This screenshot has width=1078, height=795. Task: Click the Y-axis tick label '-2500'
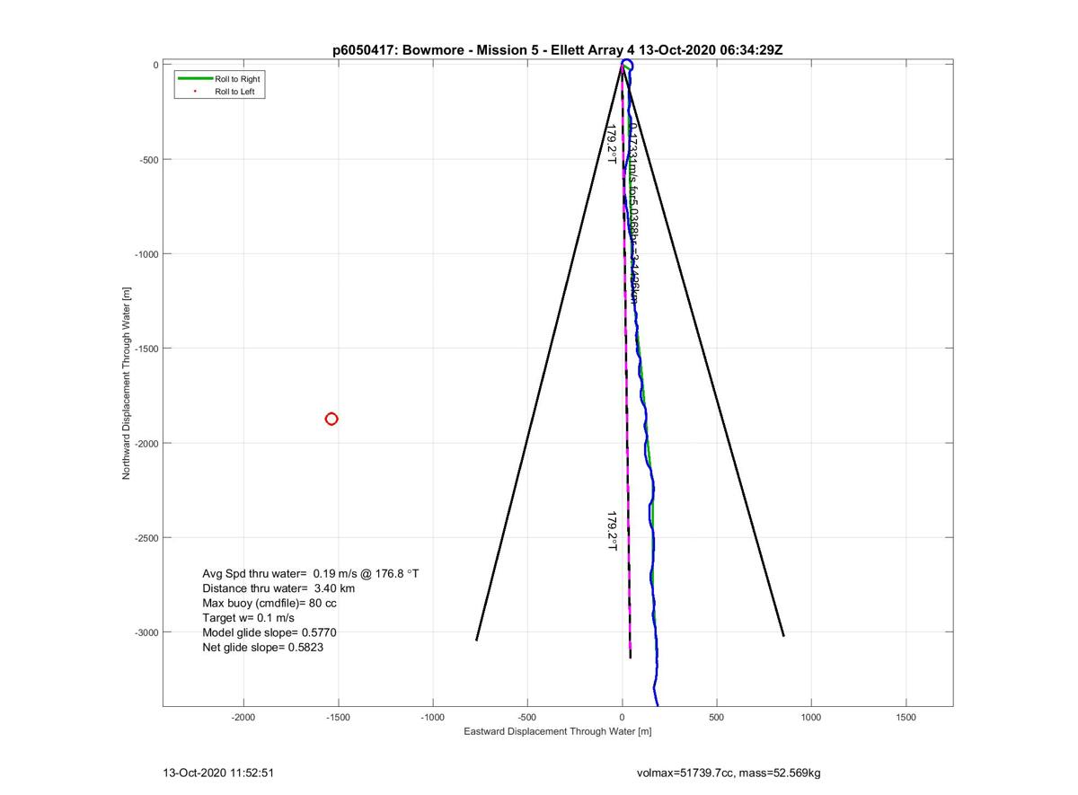[146, 538]
